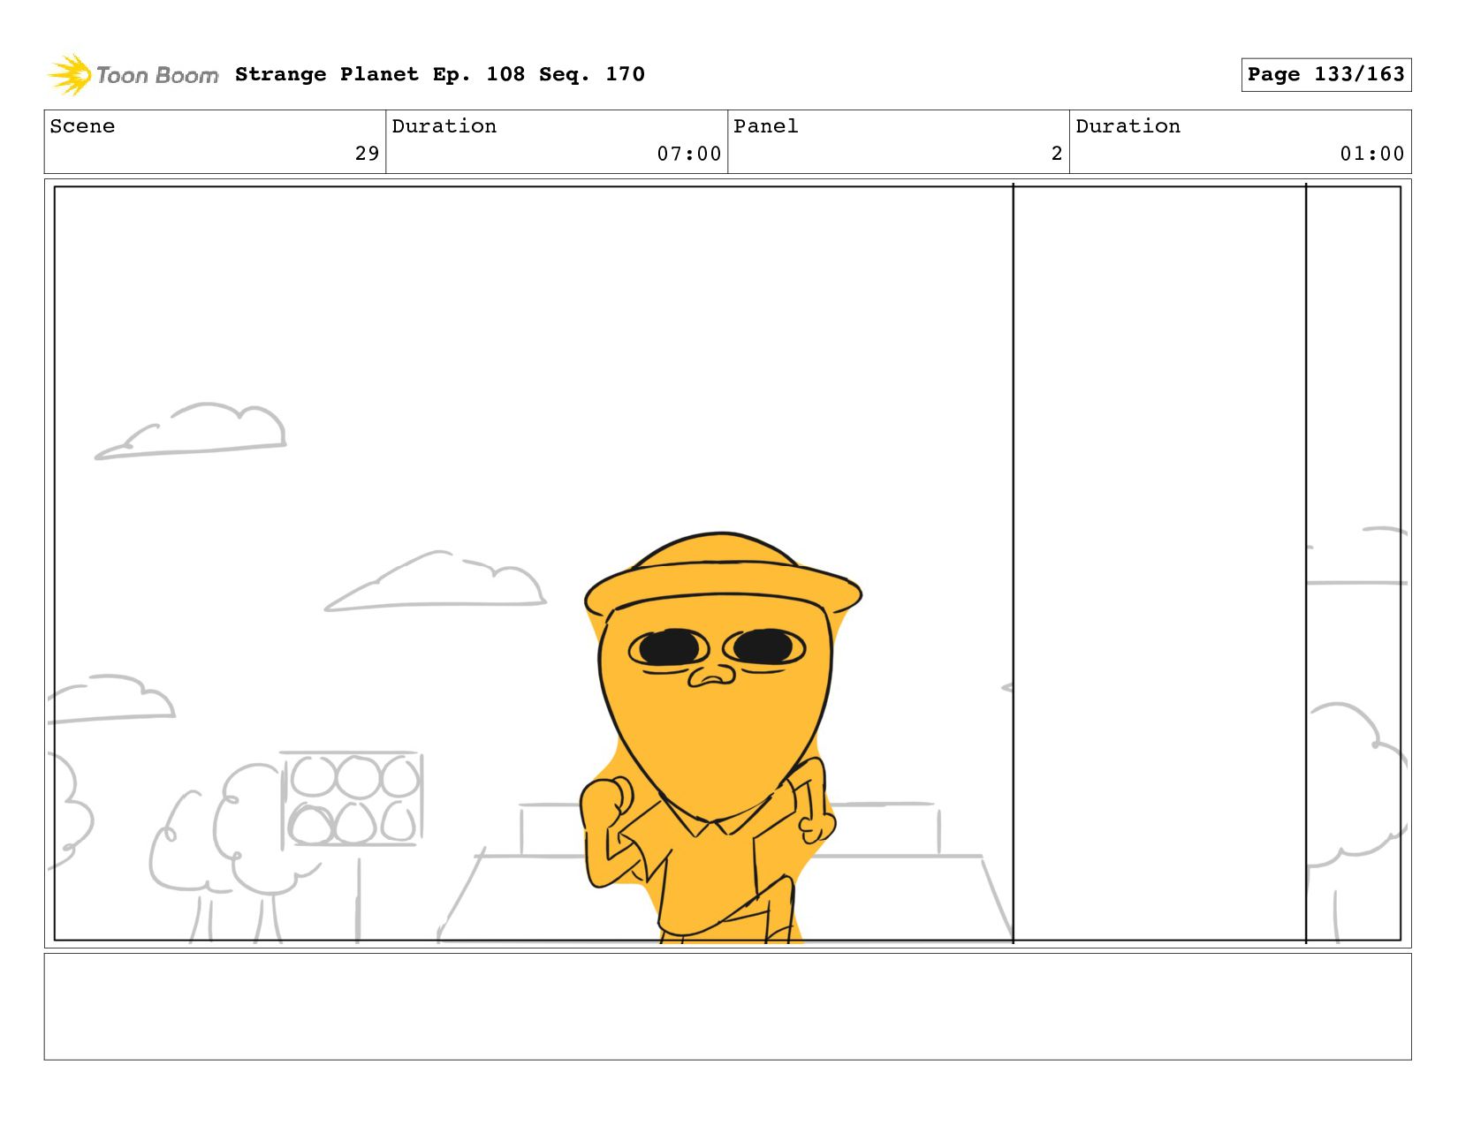Click the Toon Boom logo

click(133, 75)
